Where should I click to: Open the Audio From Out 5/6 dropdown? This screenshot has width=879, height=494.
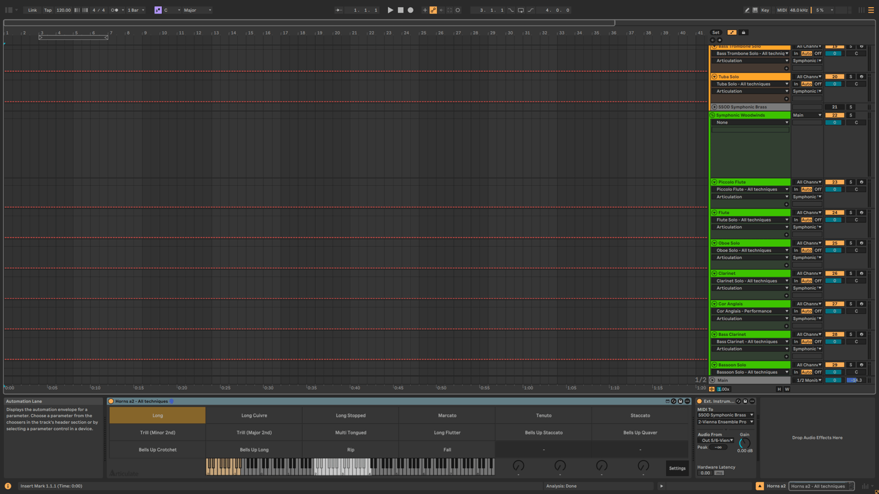[x=716, y=441]
